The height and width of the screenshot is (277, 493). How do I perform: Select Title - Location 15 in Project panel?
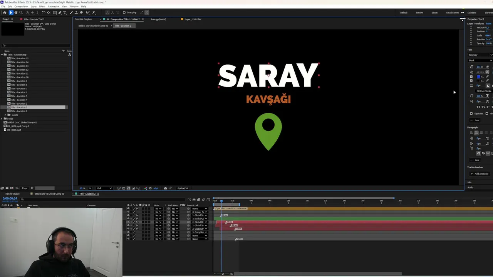(x=20, y=58)
